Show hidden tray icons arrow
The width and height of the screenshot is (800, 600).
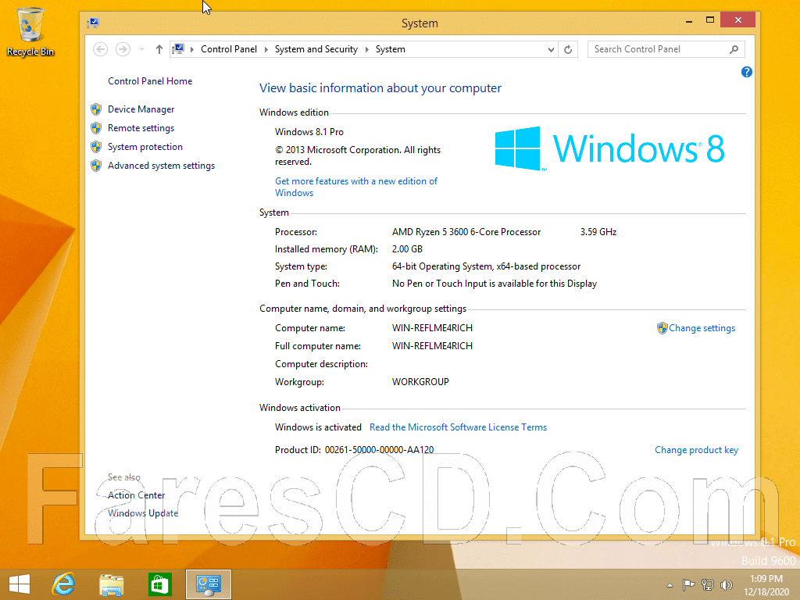tap(670, 585)
